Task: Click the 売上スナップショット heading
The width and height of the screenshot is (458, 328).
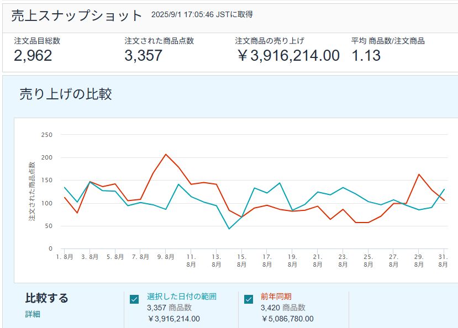Action: (77, 15)
